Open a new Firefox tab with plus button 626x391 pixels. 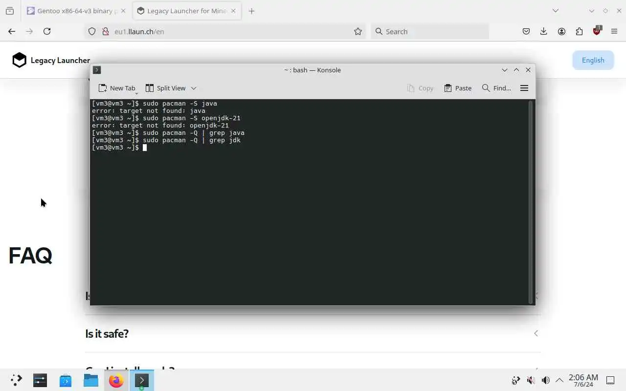tap(251, 11)
